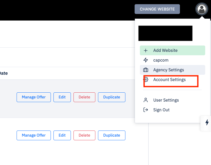The height and width of the screenshot is (165, 211).
Task: Click Manage Offer in the second row
Action: coord(34,135)
